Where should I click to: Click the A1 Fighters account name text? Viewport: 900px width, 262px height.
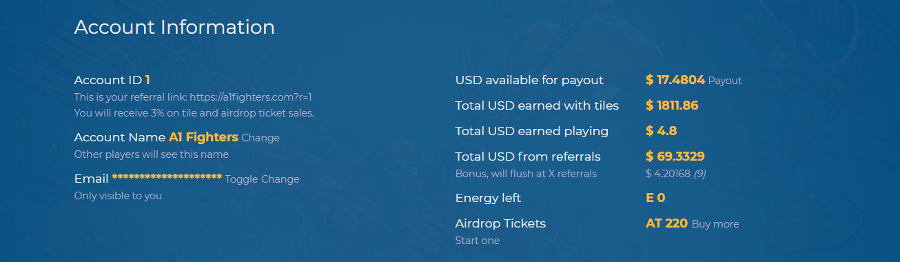pos(203,137)
